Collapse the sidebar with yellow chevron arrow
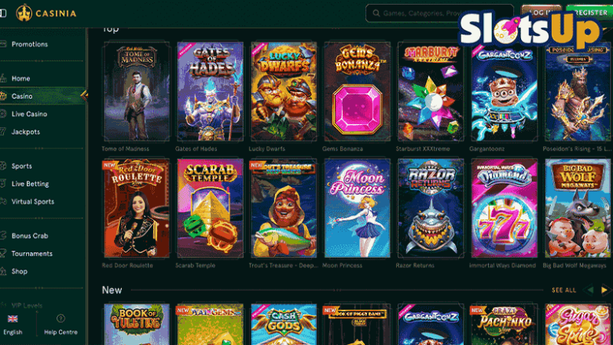This screenshot has width=613, height=345. tap(84, 95)
